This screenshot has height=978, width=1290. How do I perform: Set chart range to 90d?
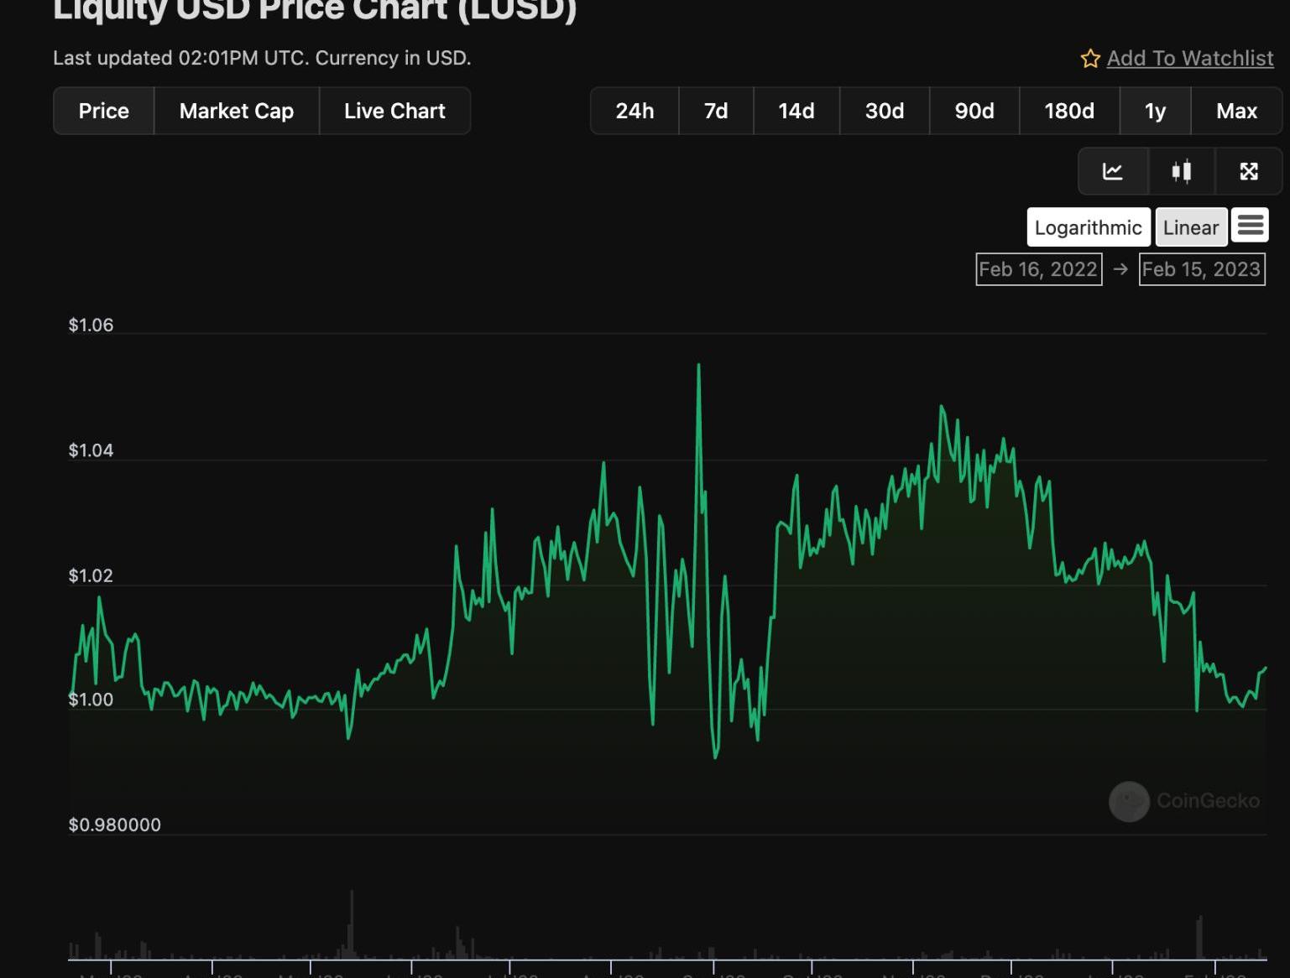pos(974,111)
